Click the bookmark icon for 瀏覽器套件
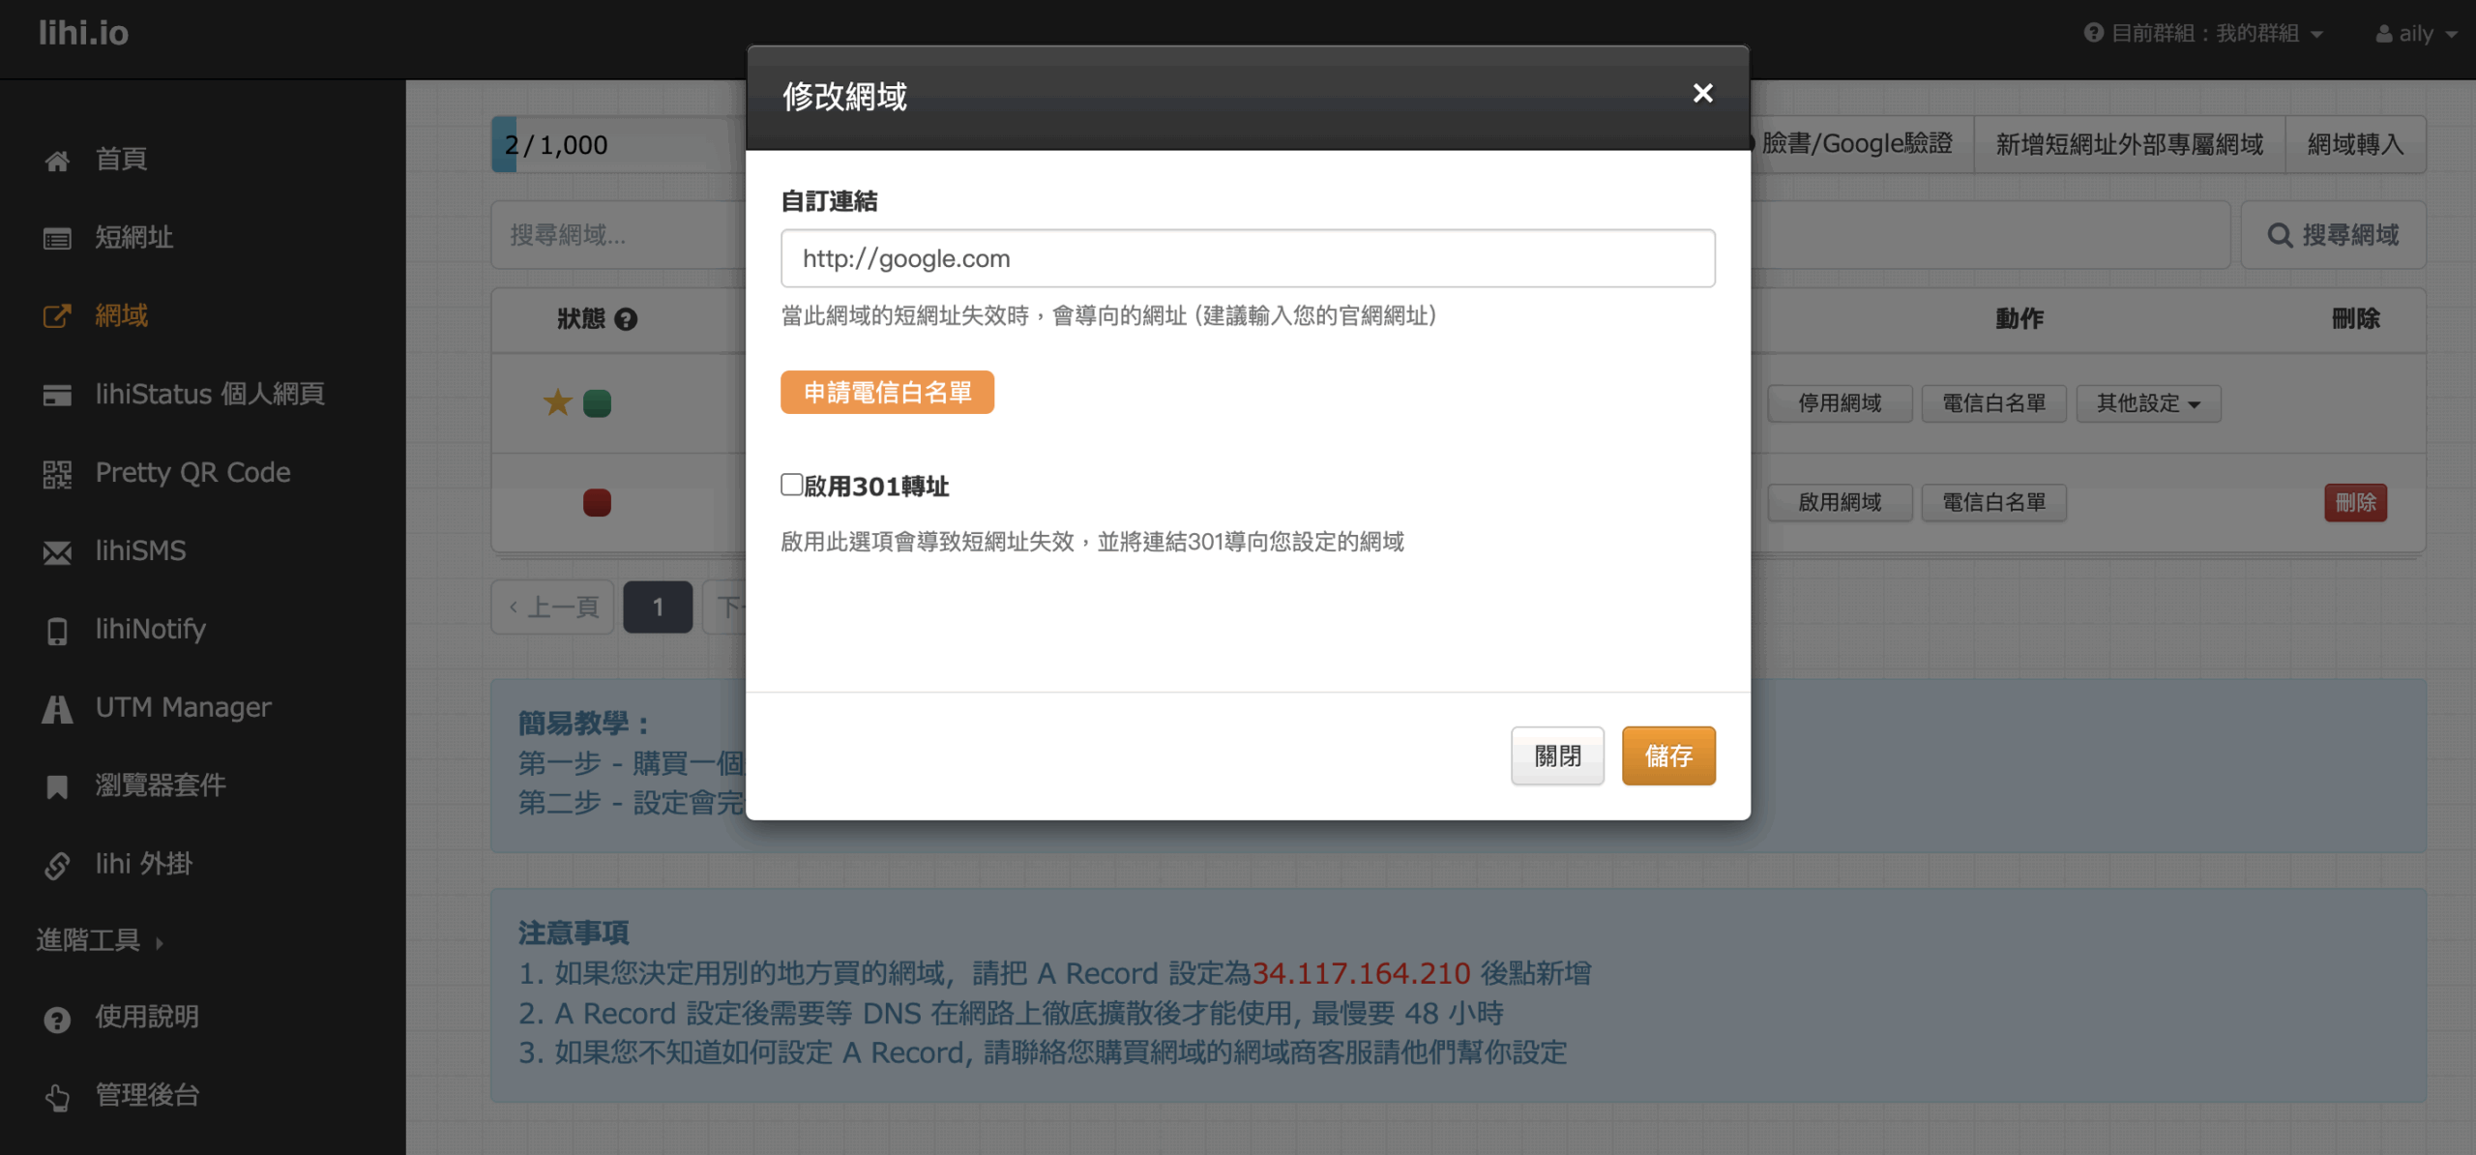2476x1155 pixels. pyautogui.click(x=57, y=786)
